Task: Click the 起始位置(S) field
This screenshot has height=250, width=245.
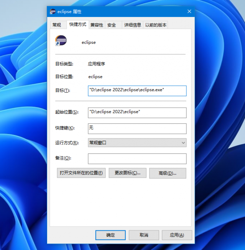Action: [x=137, y=113]
